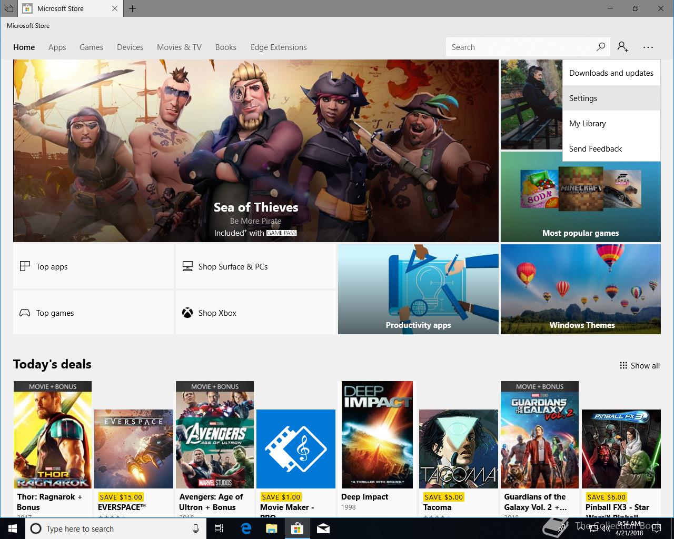Switch to the Devices tab
This screenshot has height=539, width=674.
tap(130, 47)
